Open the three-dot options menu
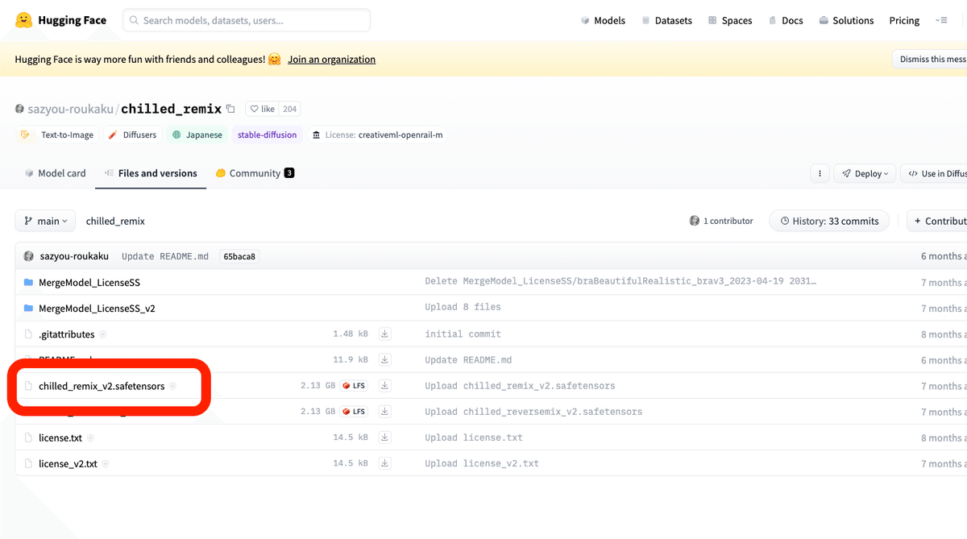 click(x=820, y=173)
